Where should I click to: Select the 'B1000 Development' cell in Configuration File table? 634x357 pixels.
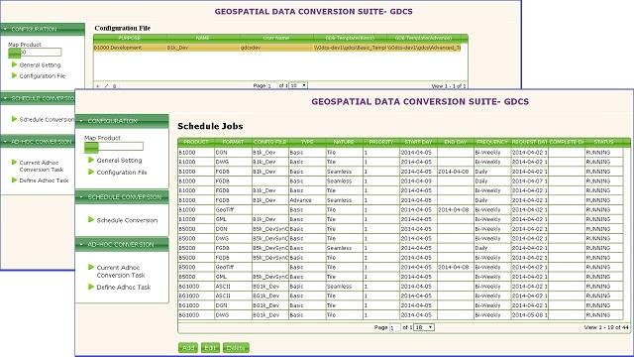130,48
